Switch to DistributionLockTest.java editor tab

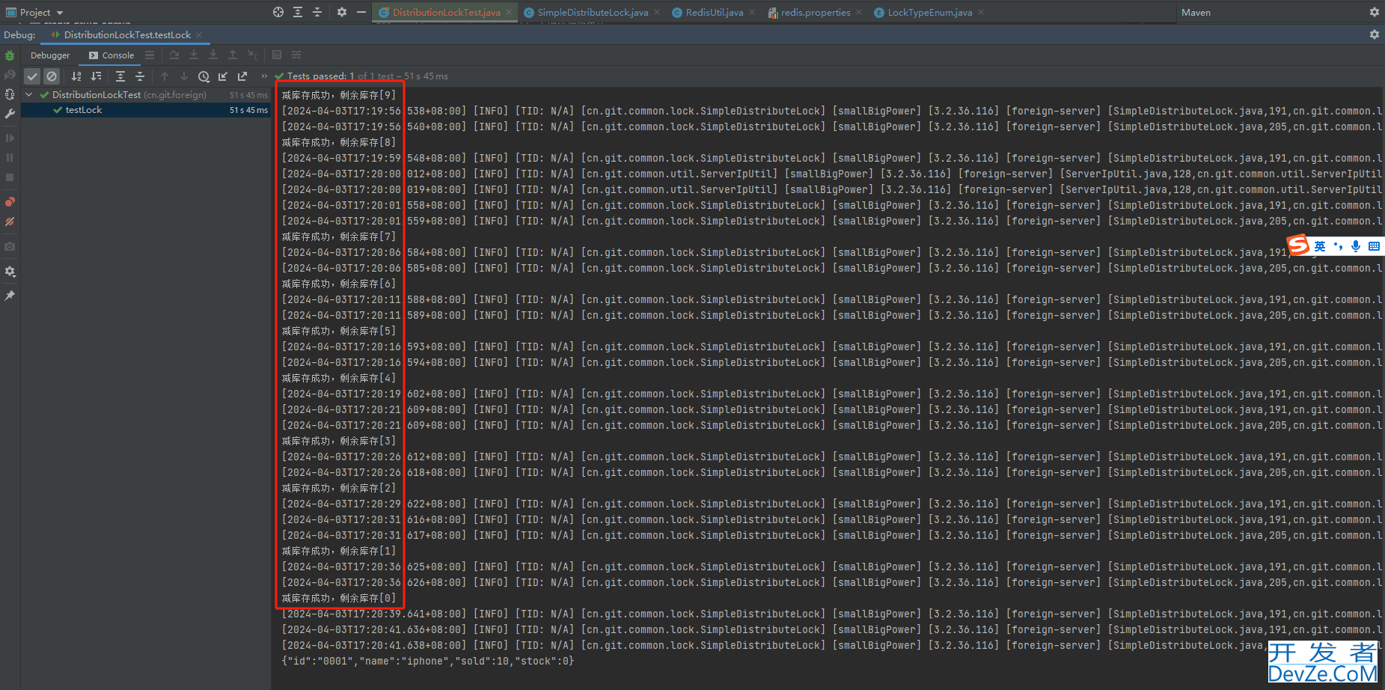coord(446,13)
